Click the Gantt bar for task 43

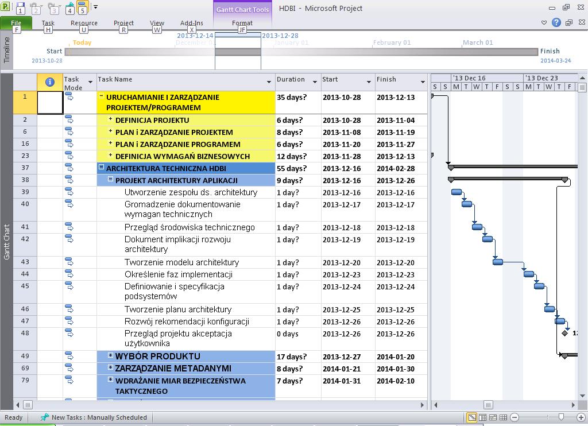tap(498, 262)
